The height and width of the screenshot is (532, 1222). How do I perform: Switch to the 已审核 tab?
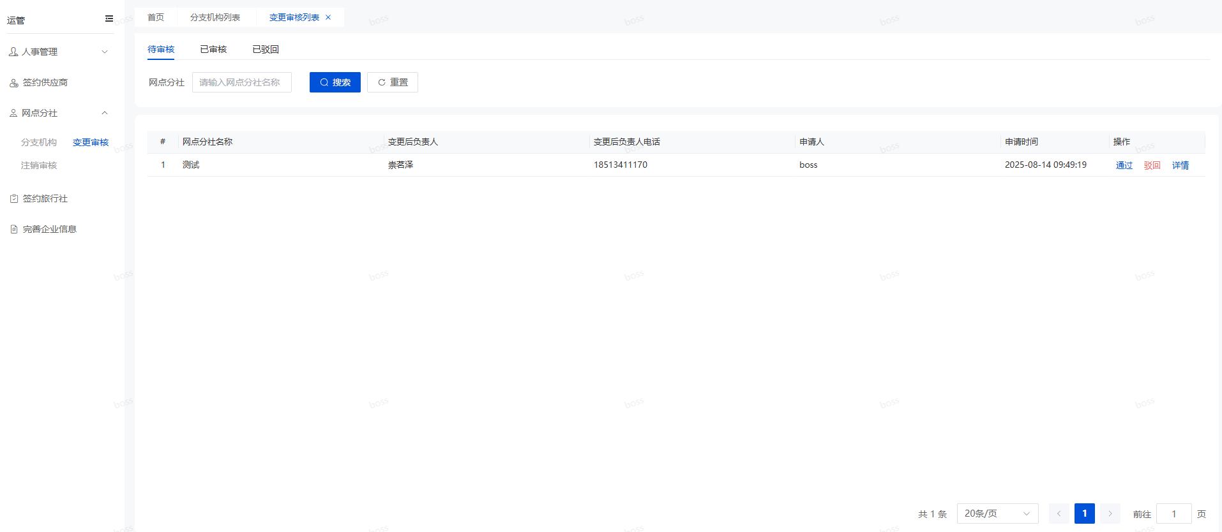(x=213, y=49)
